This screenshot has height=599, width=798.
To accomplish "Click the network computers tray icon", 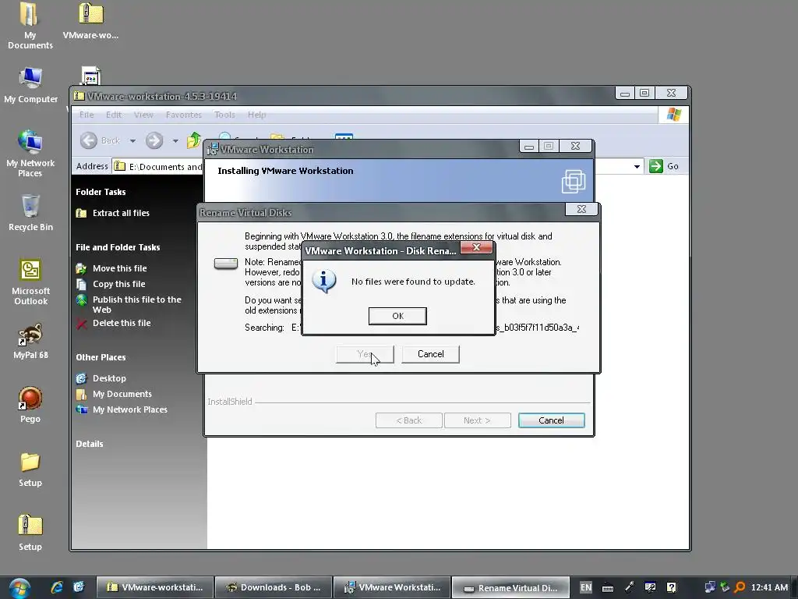I will 709,587.
